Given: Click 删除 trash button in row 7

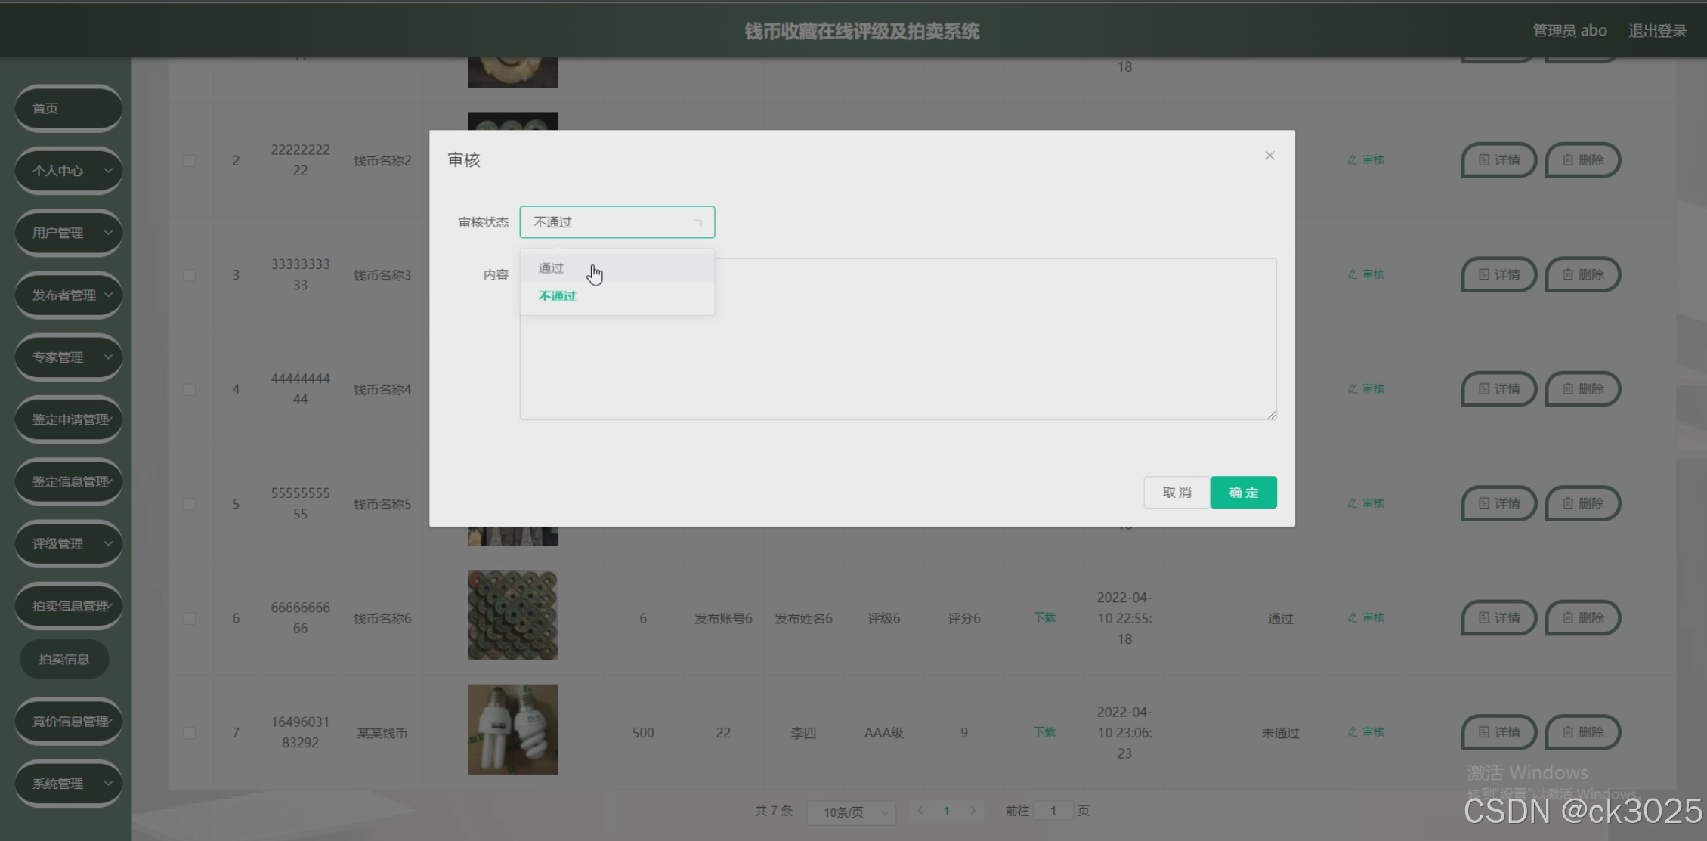Looking at the screenshot, I should click(x=1582, y=732).
